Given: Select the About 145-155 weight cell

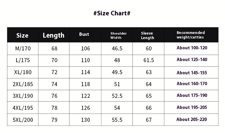Looking at the screenshot, I should pos(192,73).
